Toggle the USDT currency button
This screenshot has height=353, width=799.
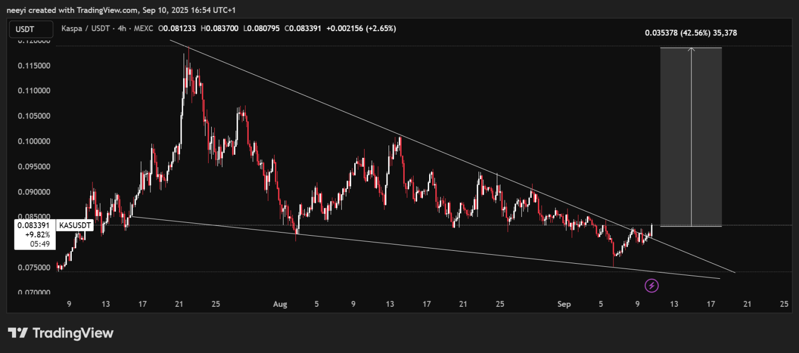30,30
